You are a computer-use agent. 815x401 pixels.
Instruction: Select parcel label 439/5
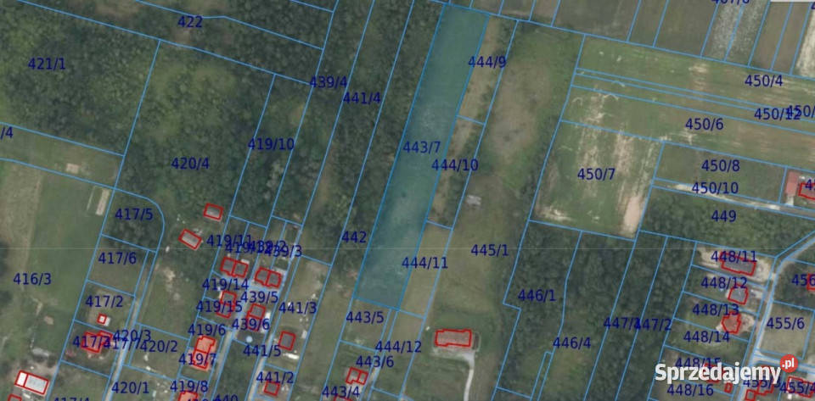coord(260,298)
